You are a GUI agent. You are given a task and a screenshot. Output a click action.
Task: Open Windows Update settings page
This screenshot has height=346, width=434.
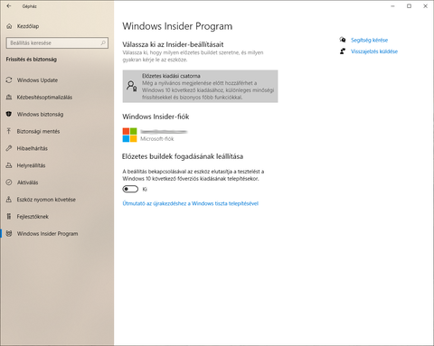click(x=57, y=80)
